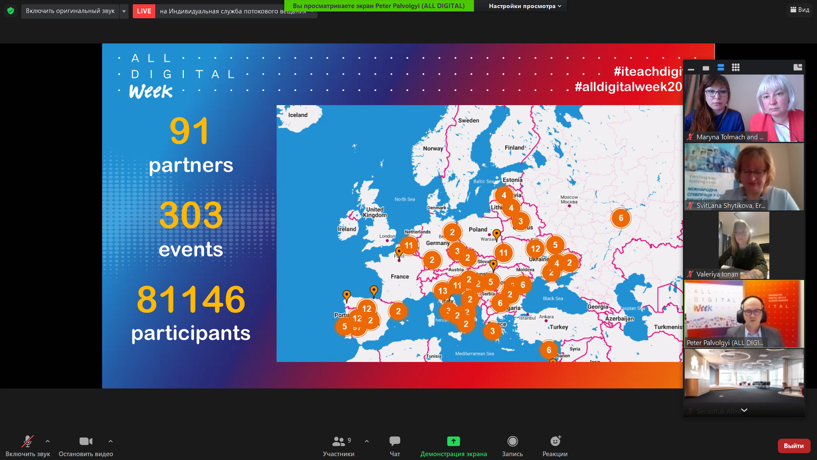Open the view options dropdown menu
The height and width of the screenshot is (460, 817).
click(x=525, y=6)
